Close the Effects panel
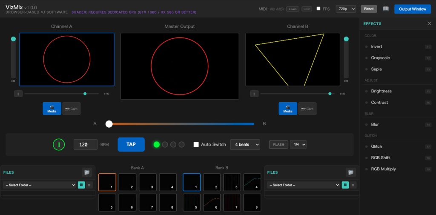This screenshot has width=436, height=215. (x=429, y=24)
